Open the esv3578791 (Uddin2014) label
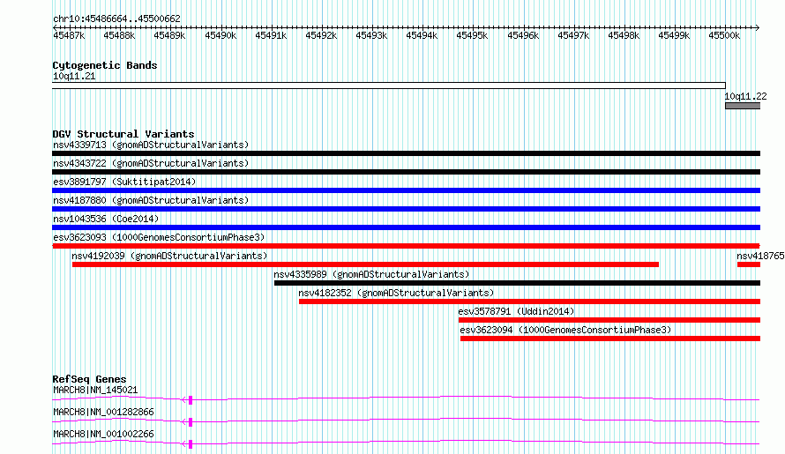Viewport: 785px width, 454px height. [x=516, y=311]
